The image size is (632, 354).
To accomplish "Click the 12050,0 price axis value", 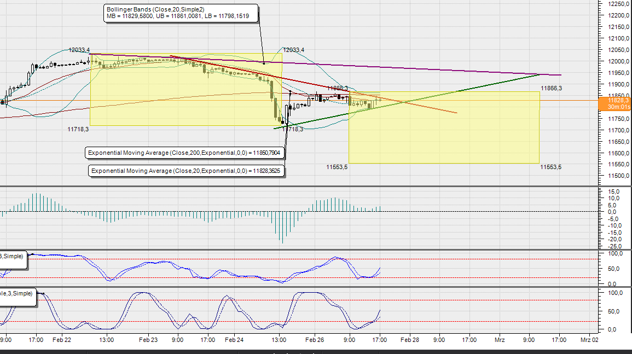I will [x=619, y=50].
